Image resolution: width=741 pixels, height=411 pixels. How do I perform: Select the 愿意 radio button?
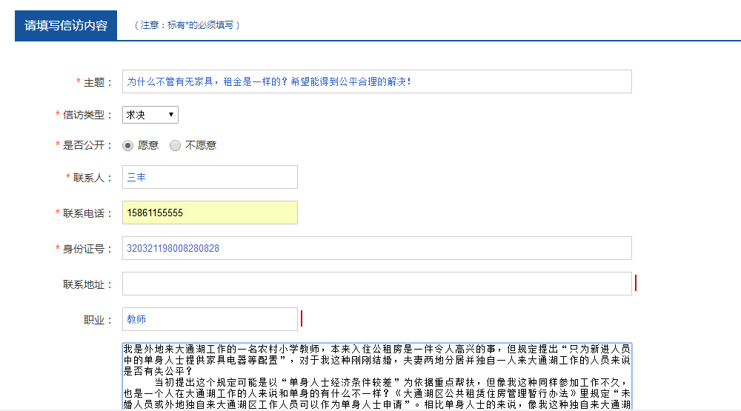[128, 146]
